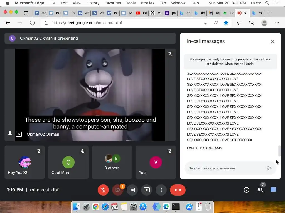Click the Present now button
The width and height of the screenshot is (285, 213).
click(x=147, y=190)
